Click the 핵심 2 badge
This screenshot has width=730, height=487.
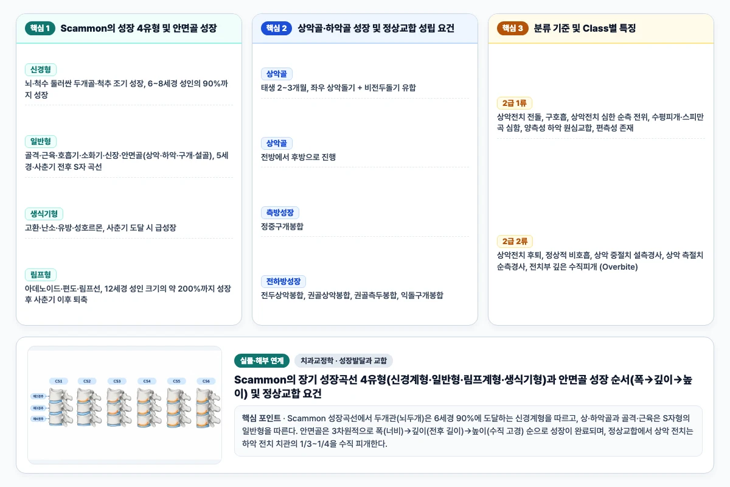tap(276, 28)
